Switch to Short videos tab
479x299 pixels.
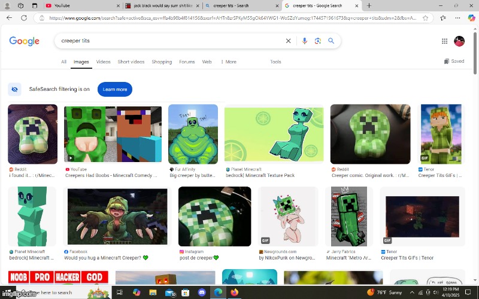click(131, 62)
